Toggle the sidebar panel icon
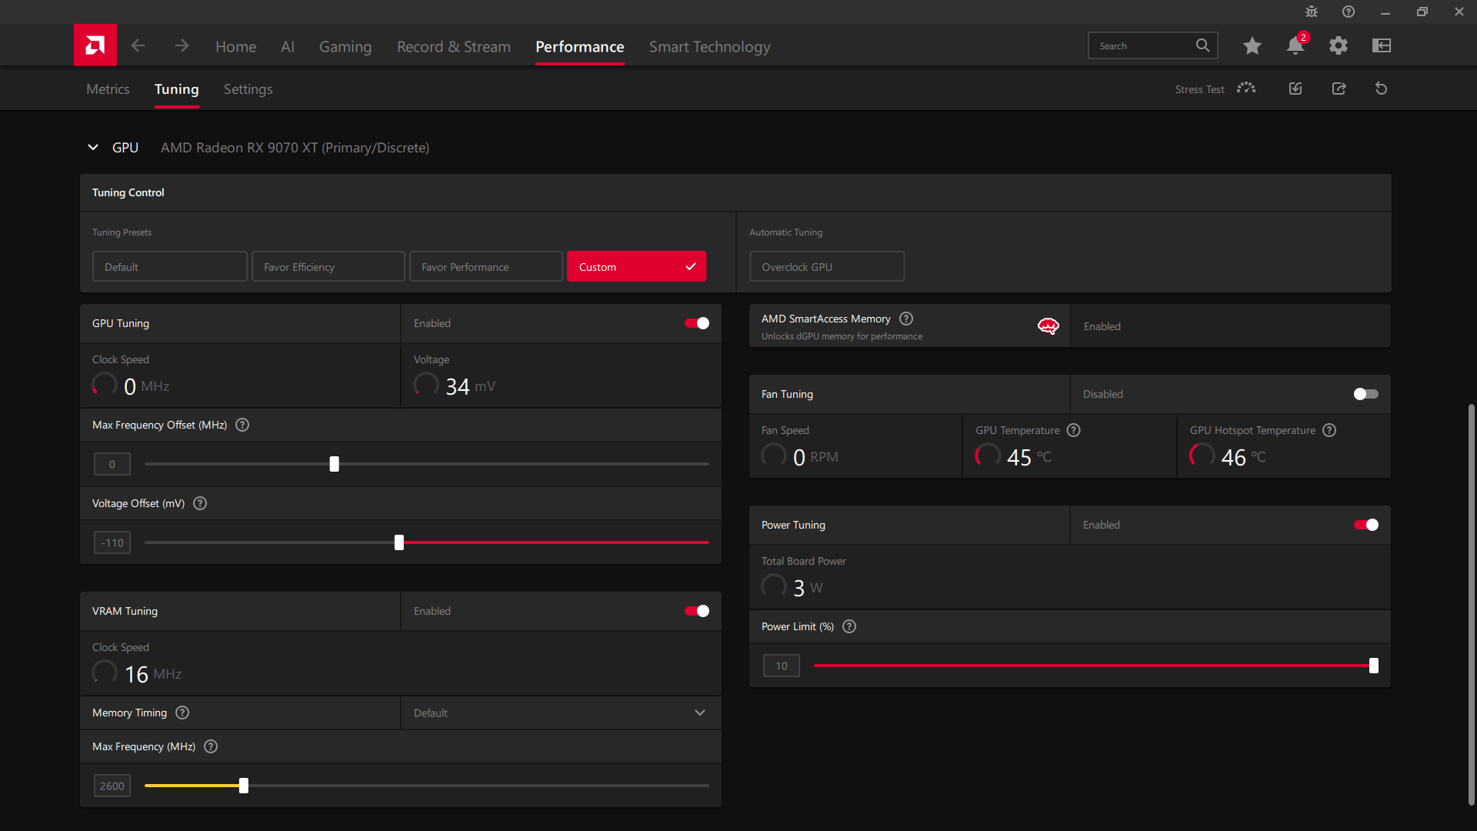 (x=1382, y=45)
